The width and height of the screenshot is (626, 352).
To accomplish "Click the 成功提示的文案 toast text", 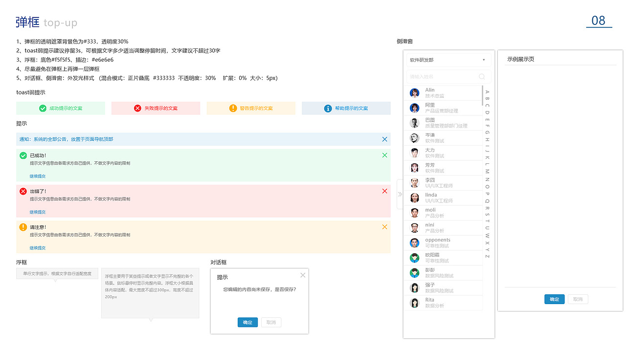I will (66, 109).
